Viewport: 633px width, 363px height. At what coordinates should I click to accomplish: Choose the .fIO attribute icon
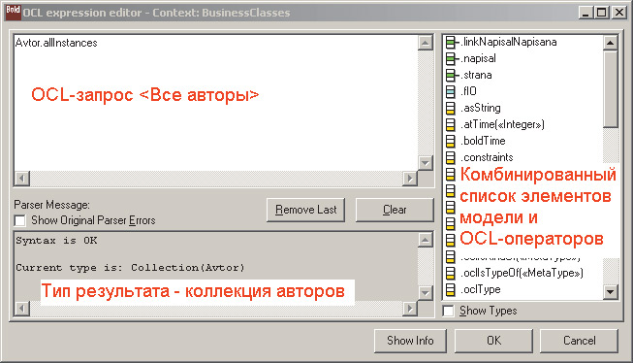451,91
